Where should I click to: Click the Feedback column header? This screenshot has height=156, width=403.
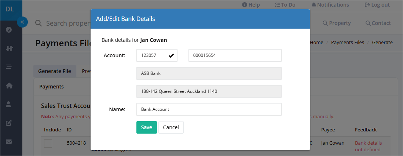coord(366,130)
